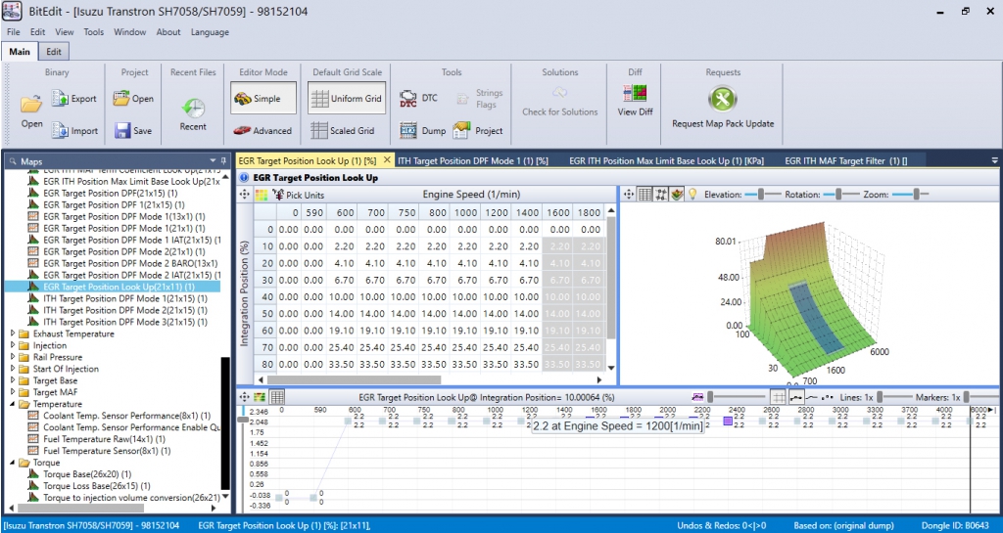Select Torque Base(26x20) map in the tree
1003x533 pixels.
click(x=87, y=473)
